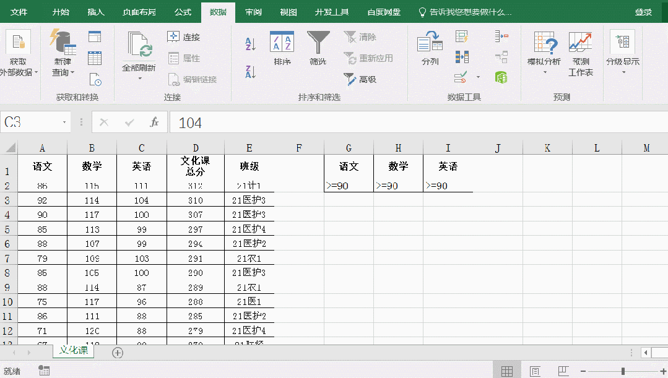Click Remove Duplicates icon
This screenshot has width=668, height=378.
coord(462,57)
